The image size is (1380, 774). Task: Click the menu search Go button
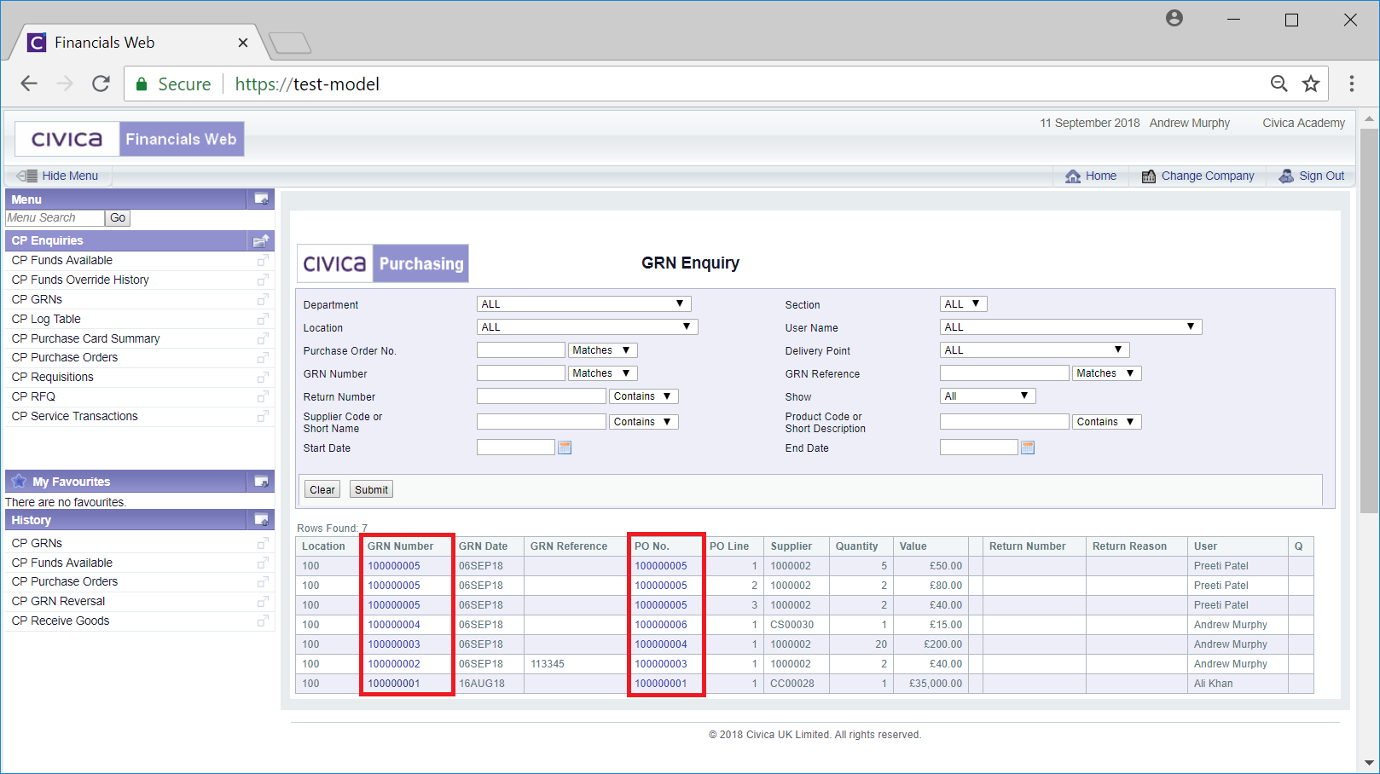(118, 218)
